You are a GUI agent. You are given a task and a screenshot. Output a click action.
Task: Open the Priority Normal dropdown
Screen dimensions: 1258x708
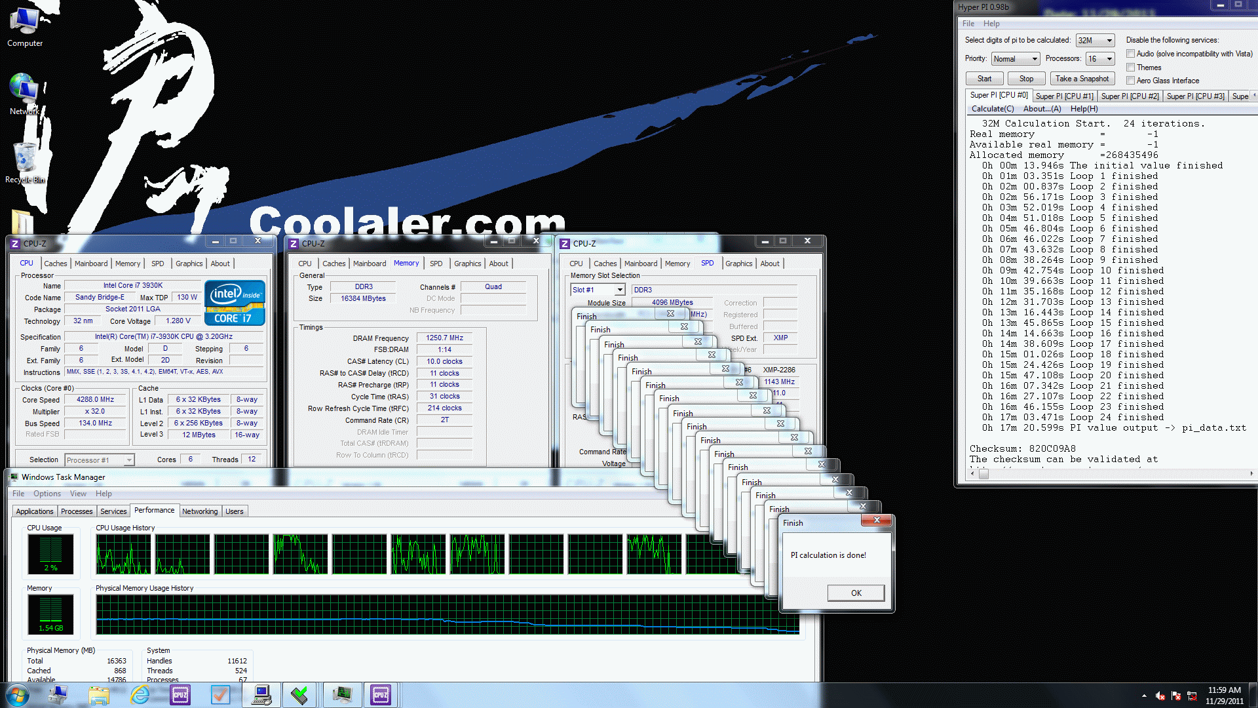click(x=1016, y=59)
